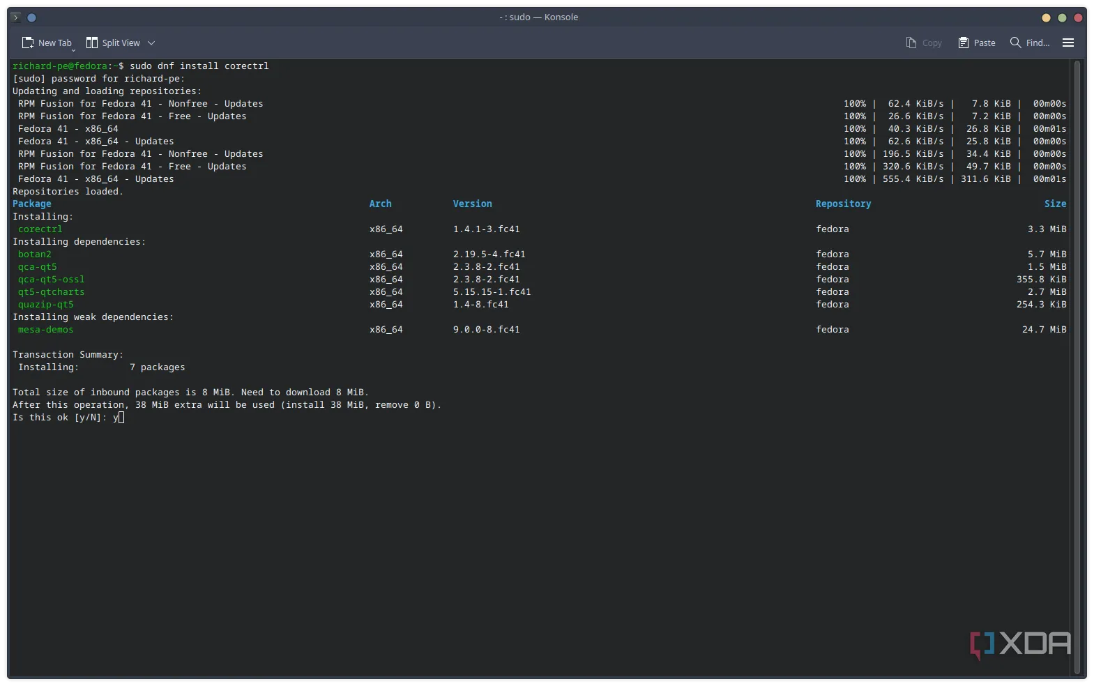Click the 'Is this ok [y/N]' input prompt
This screenshot has height=686, width=1094.
tap(68, 418)
